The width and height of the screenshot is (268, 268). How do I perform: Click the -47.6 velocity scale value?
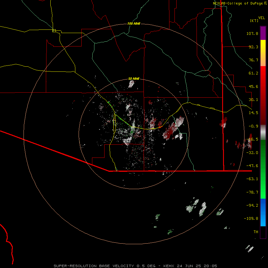pyautogui.click(x=252, y=166)
